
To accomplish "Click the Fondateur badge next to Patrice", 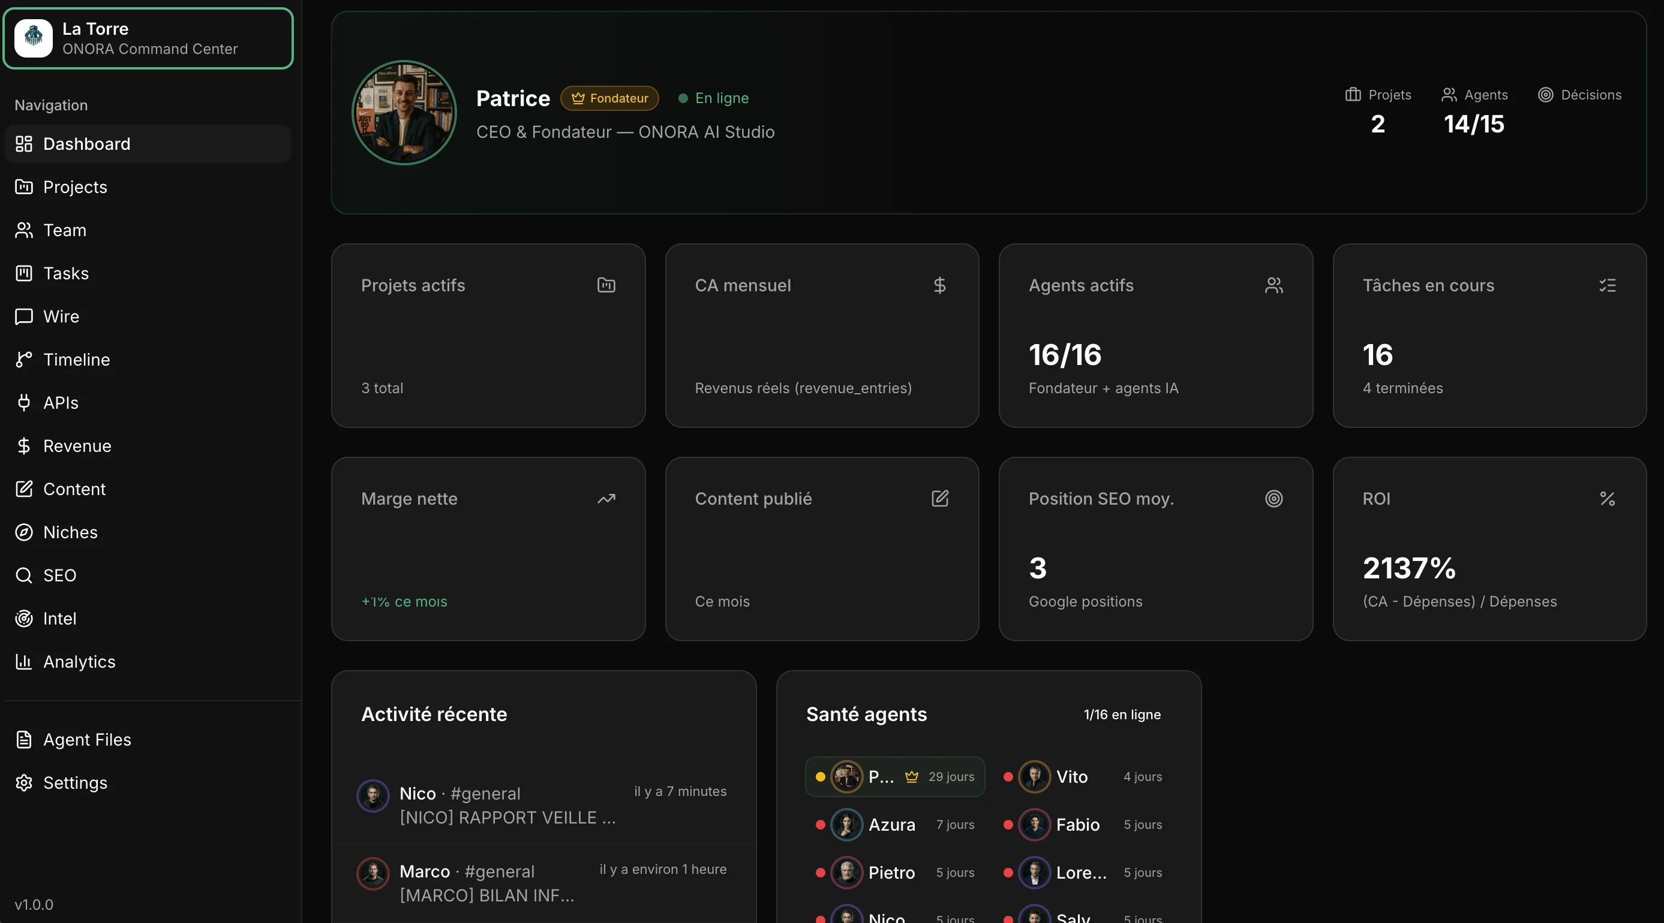I will coord(609,98).
